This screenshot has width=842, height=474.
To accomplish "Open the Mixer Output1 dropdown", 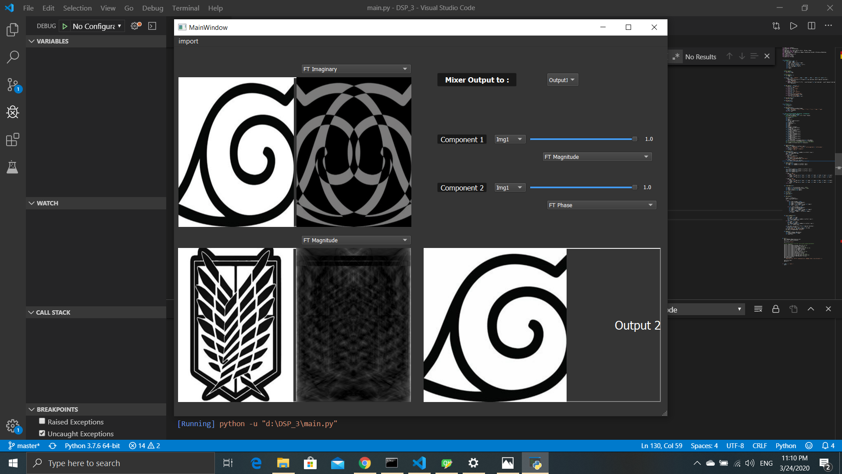I will pos(562,80).
